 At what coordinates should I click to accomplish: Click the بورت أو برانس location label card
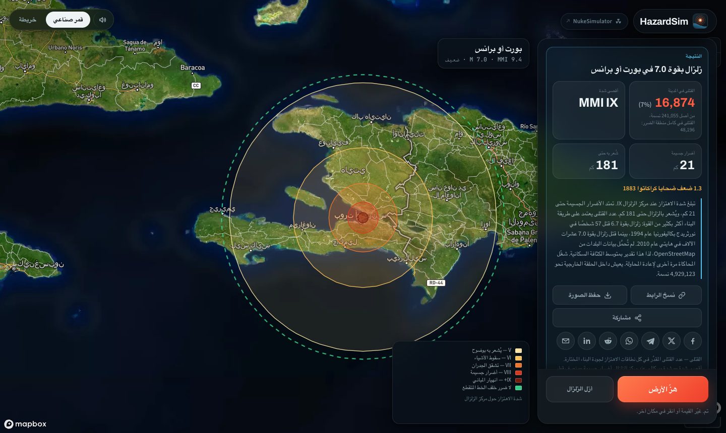(483, 53)
